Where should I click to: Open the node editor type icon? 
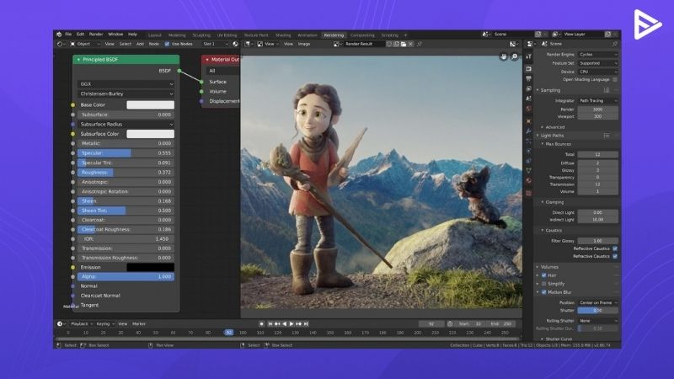pyautogui.click(x=60, y=44)
